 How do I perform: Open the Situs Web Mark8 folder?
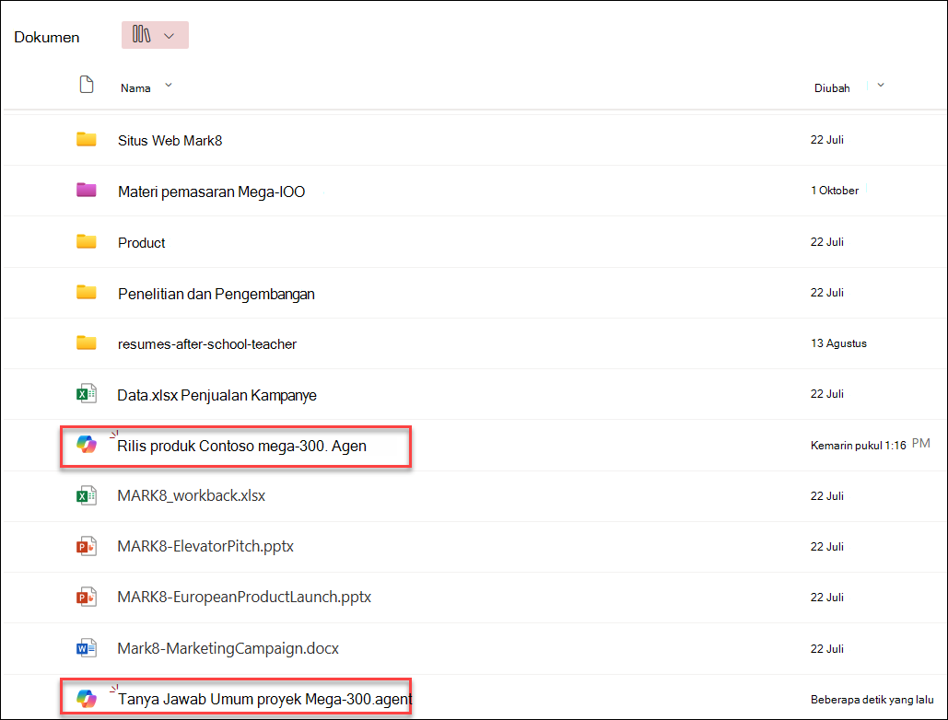tap(170, 141)
